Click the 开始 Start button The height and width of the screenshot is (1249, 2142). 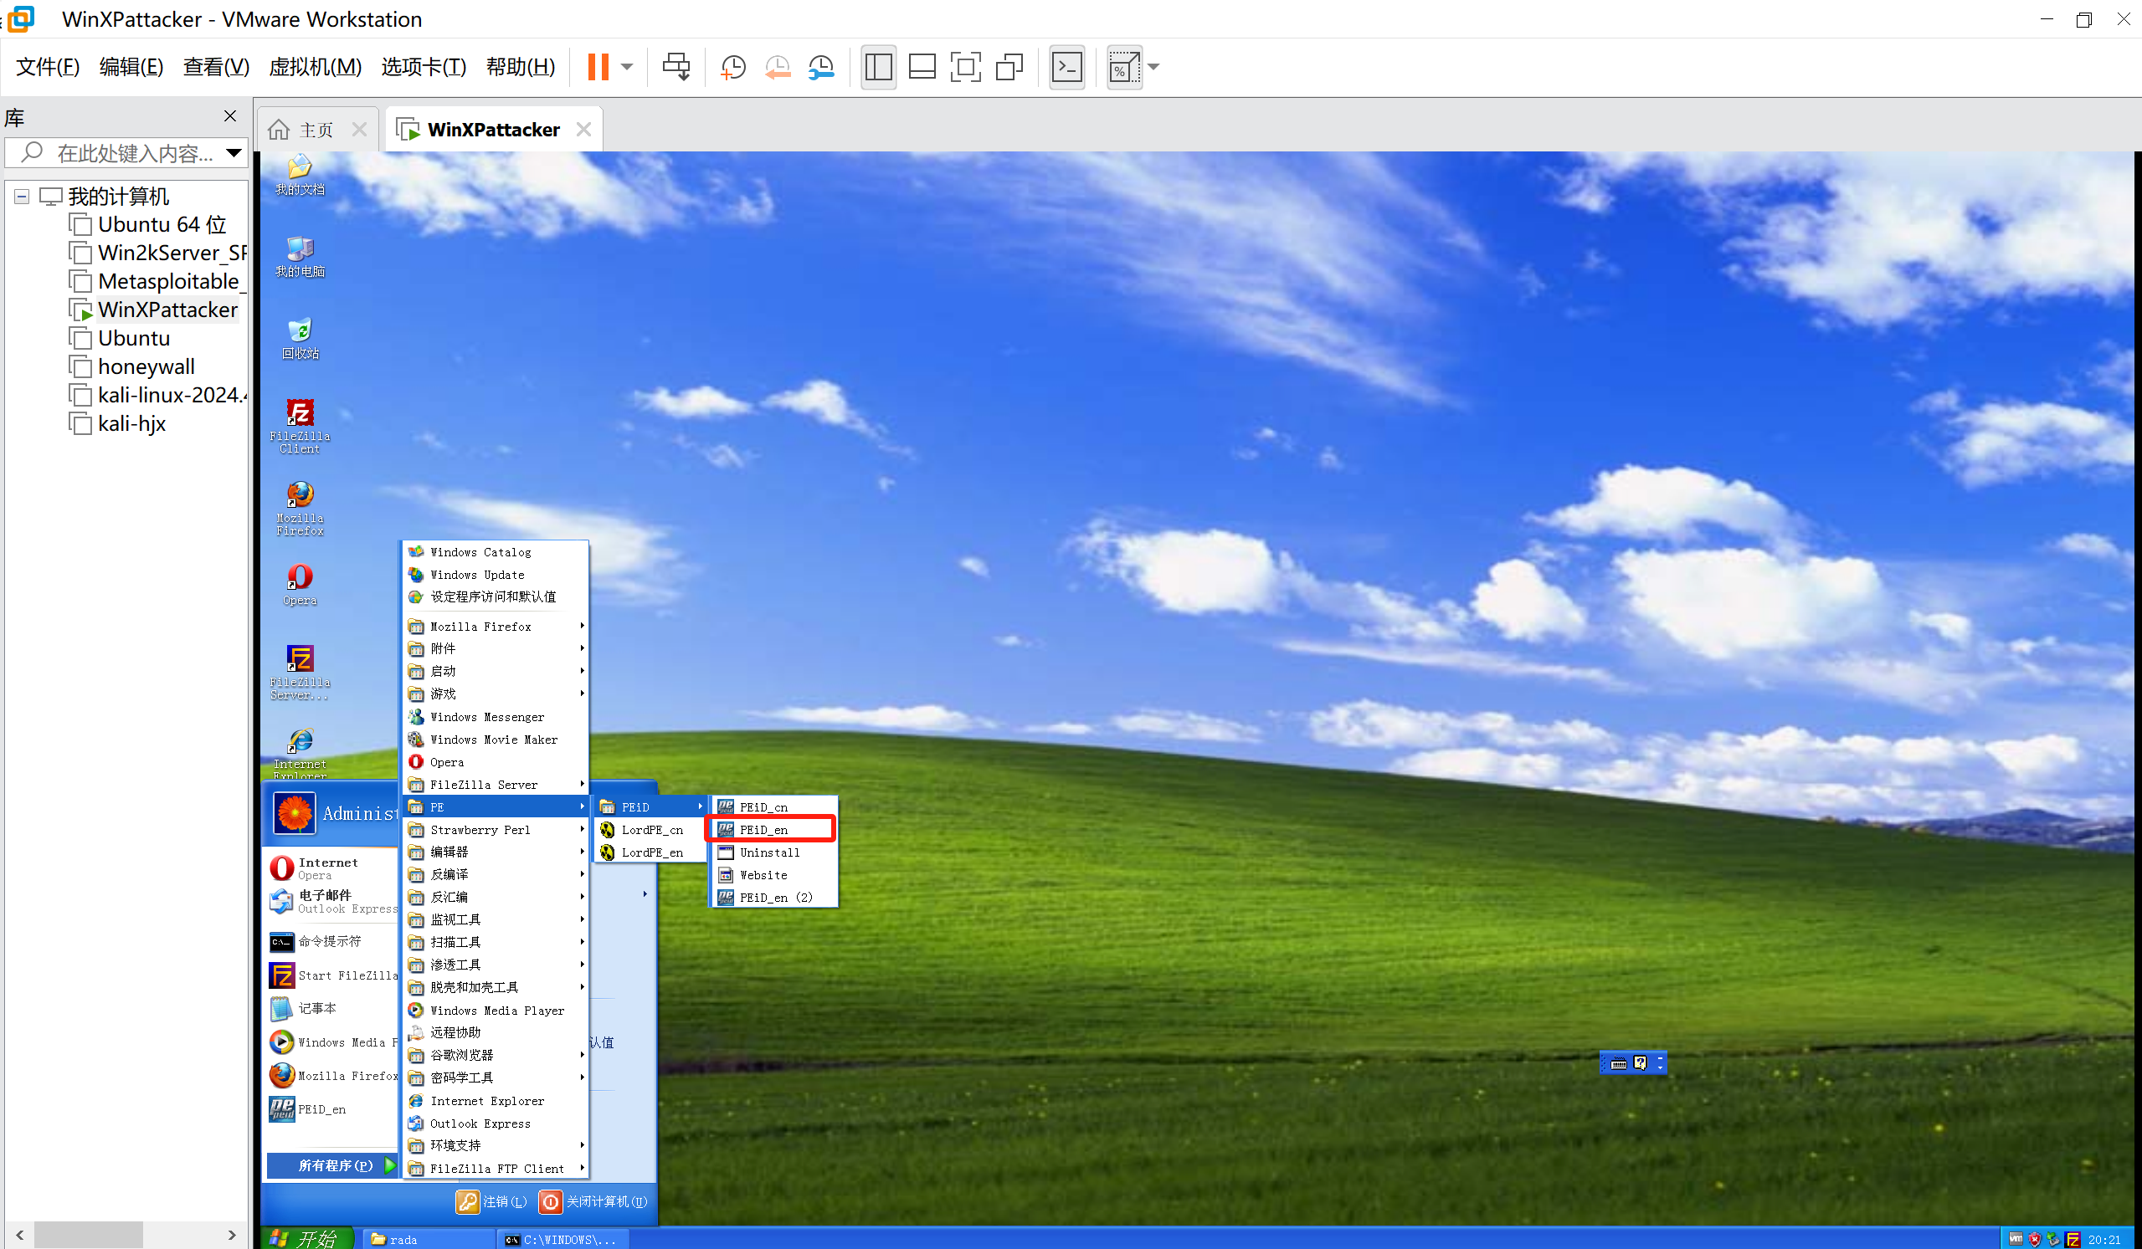pos(306,1239)
